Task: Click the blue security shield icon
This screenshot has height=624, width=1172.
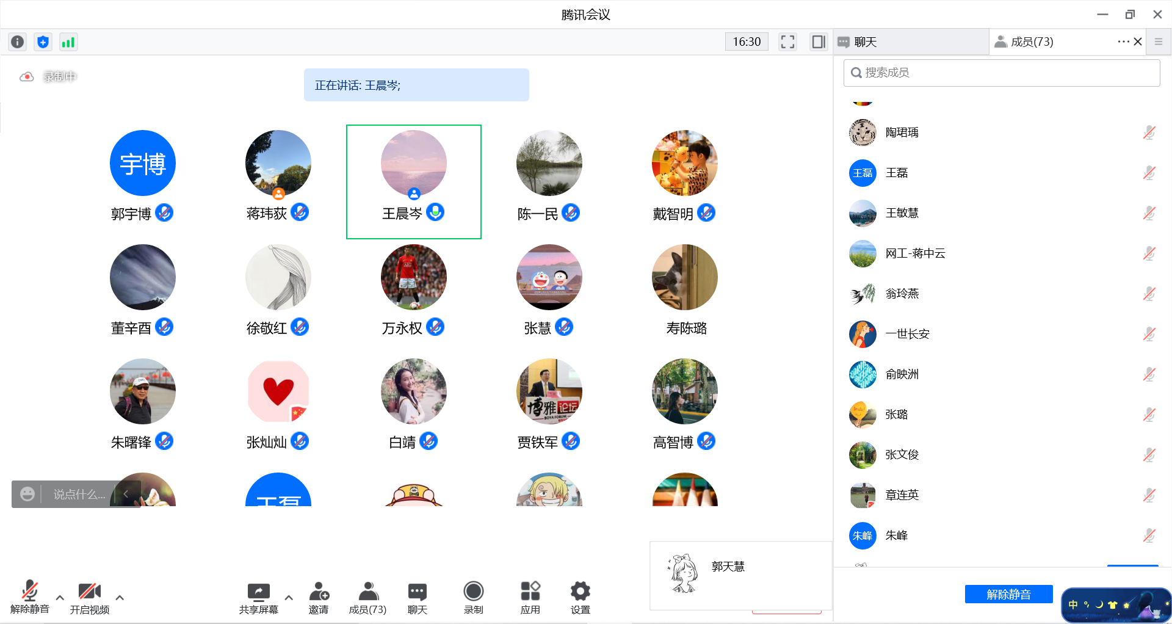Action: coord(43,42)
